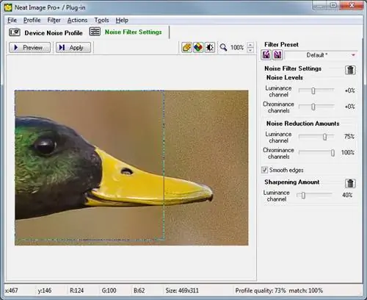Click the brightness adjustment icon
The height and width of the screenshot is (300, 367).
[210, 47]
